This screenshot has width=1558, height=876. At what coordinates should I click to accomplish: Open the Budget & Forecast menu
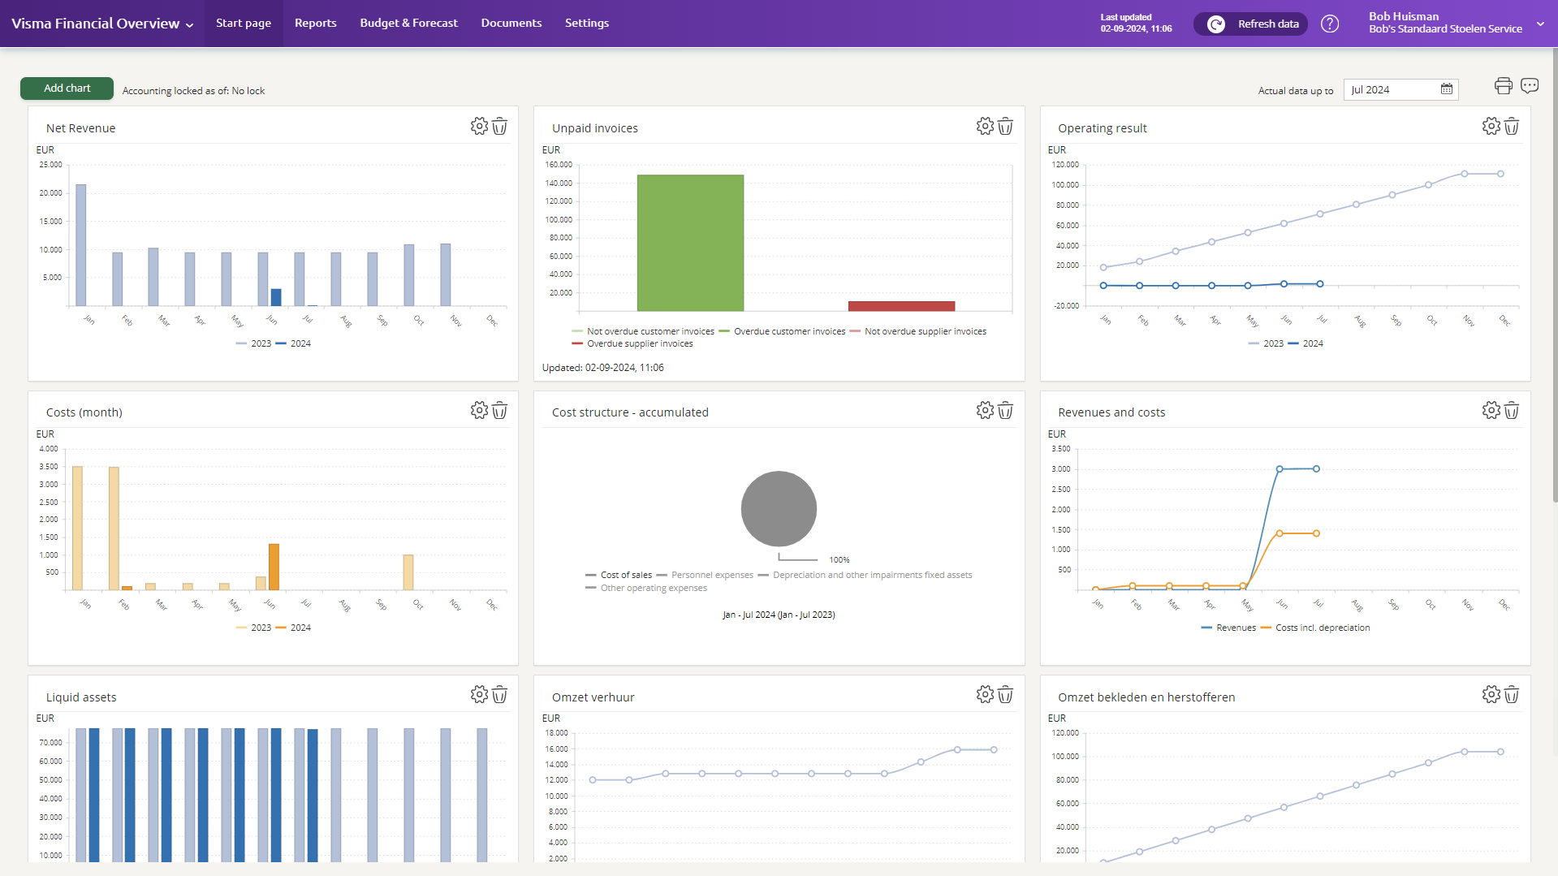point(409,23)
